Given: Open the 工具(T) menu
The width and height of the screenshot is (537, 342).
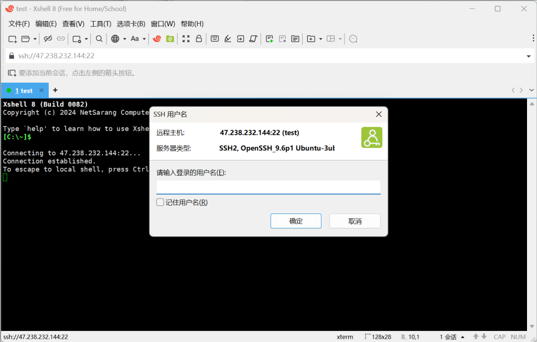Looking at the screenshot, I should click(101, 24).
